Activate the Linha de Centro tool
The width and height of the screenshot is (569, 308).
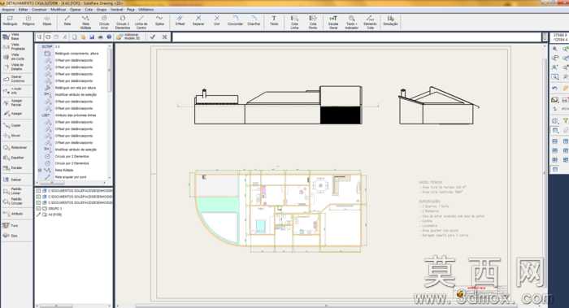pos(141,22)
